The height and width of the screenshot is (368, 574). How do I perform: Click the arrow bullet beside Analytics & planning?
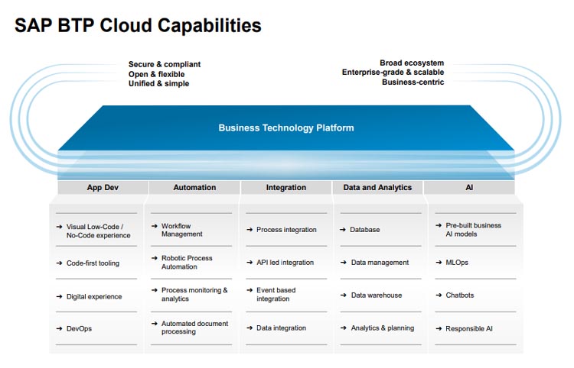[x=344, y=328]
